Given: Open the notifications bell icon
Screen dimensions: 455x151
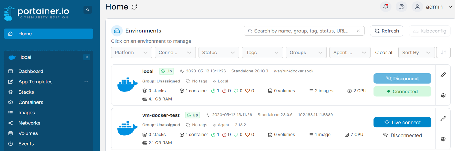Looking at the screenshot, I should coord(386,7).
